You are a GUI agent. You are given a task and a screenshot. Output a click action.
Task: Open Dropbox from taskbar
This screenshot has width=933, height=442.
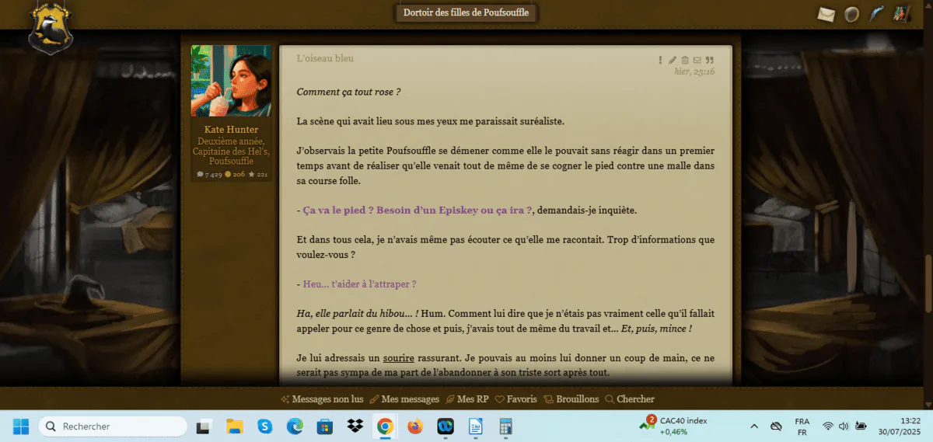click(355, 426)
